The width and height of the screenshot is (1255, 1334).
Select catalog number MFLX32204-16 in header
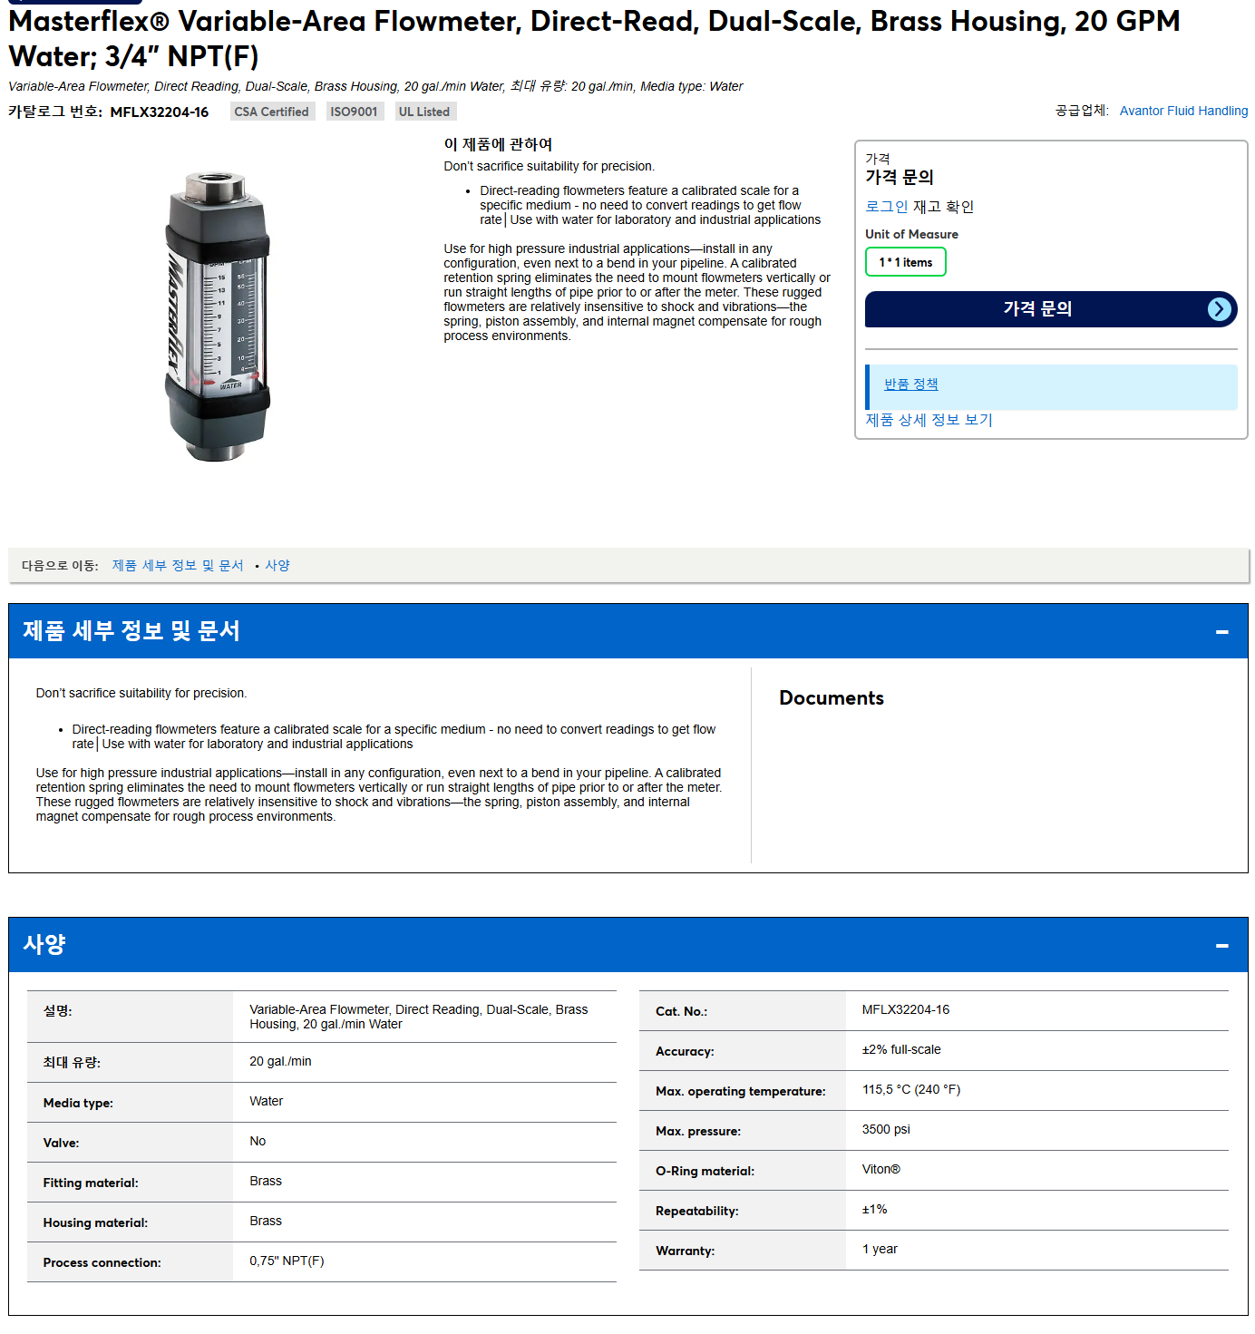[160, 112]
